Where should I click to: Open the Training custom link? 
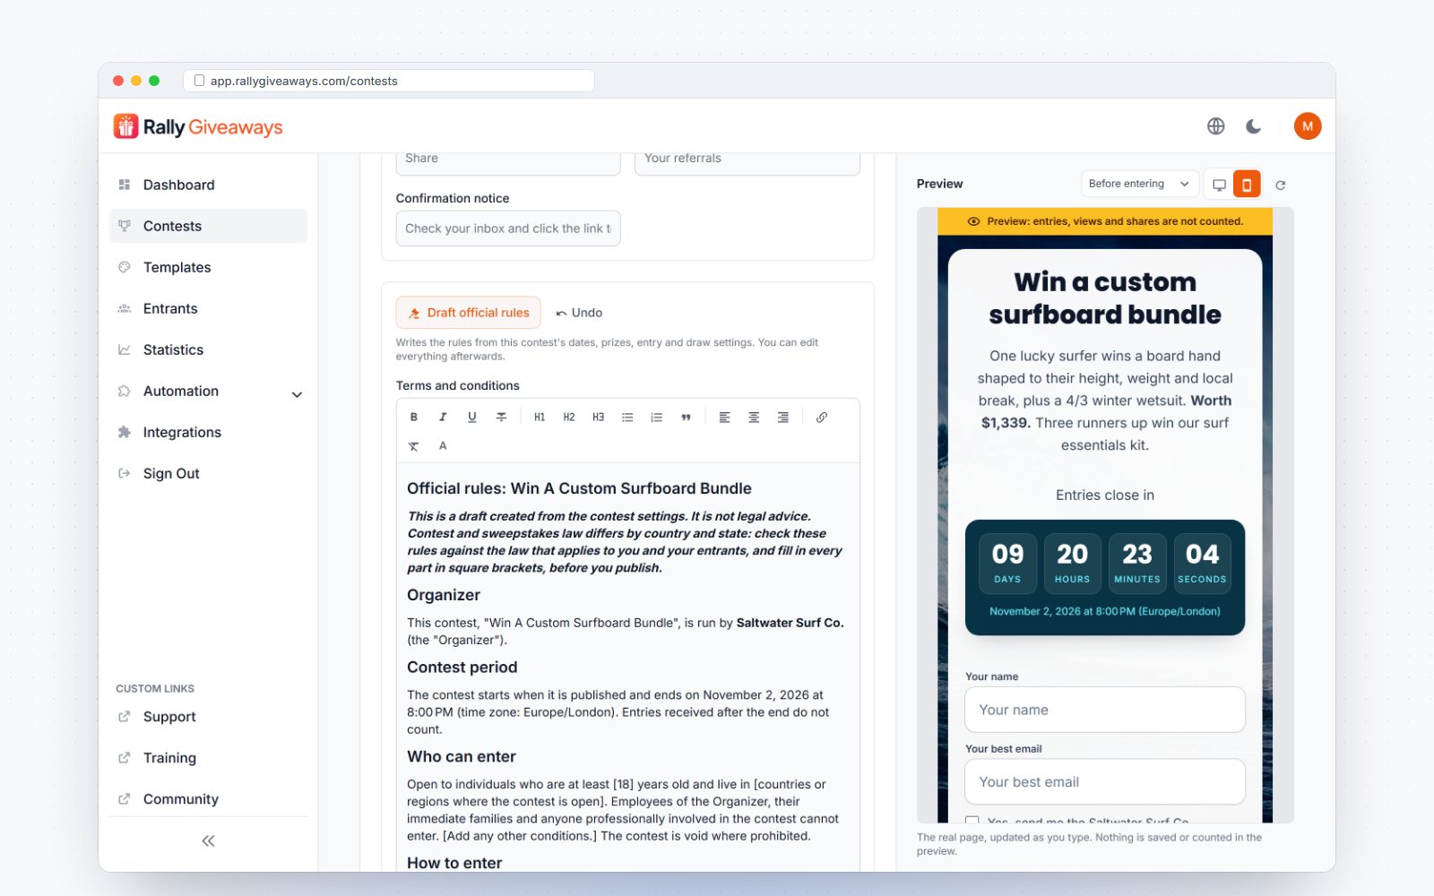pos(208,758)
